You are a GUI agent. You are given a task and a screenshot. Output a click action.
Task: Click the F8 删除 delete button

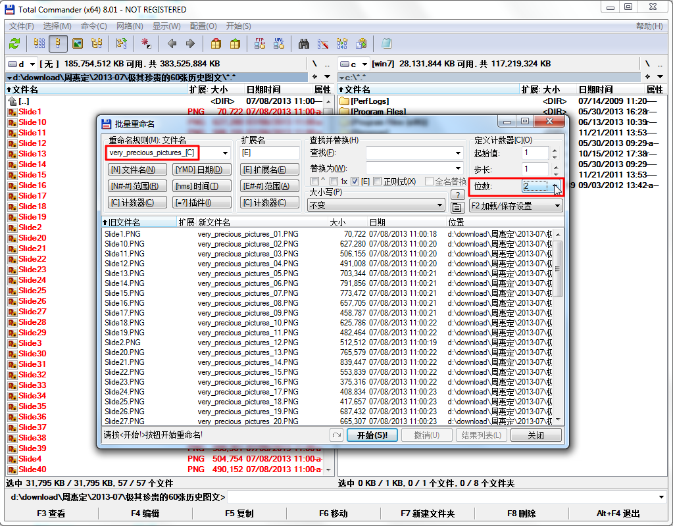tap(521, 514)
